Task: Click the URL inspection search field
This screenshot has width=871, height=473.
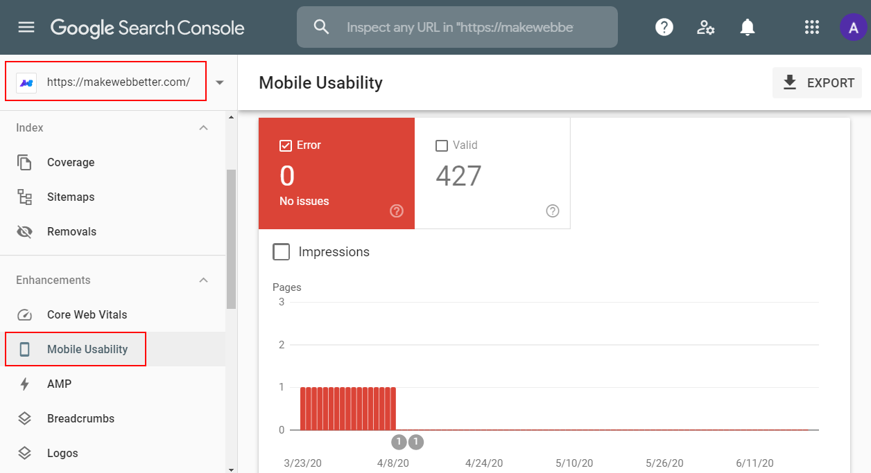Action: [457, 28]
